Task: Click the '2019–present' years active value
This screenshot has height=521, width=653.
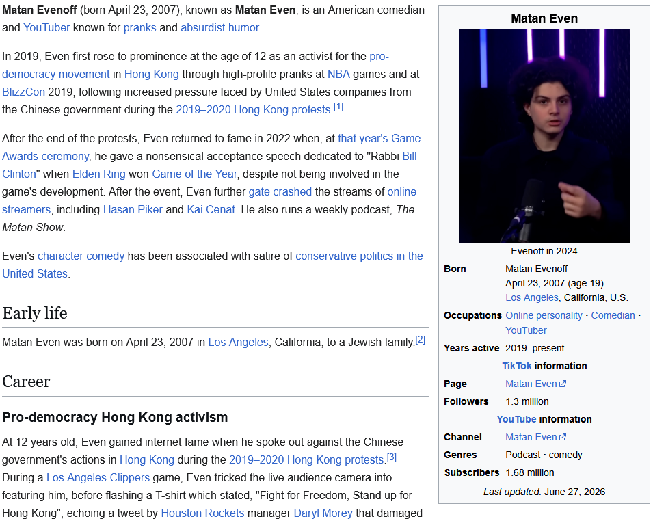Action: click(535, 348)
